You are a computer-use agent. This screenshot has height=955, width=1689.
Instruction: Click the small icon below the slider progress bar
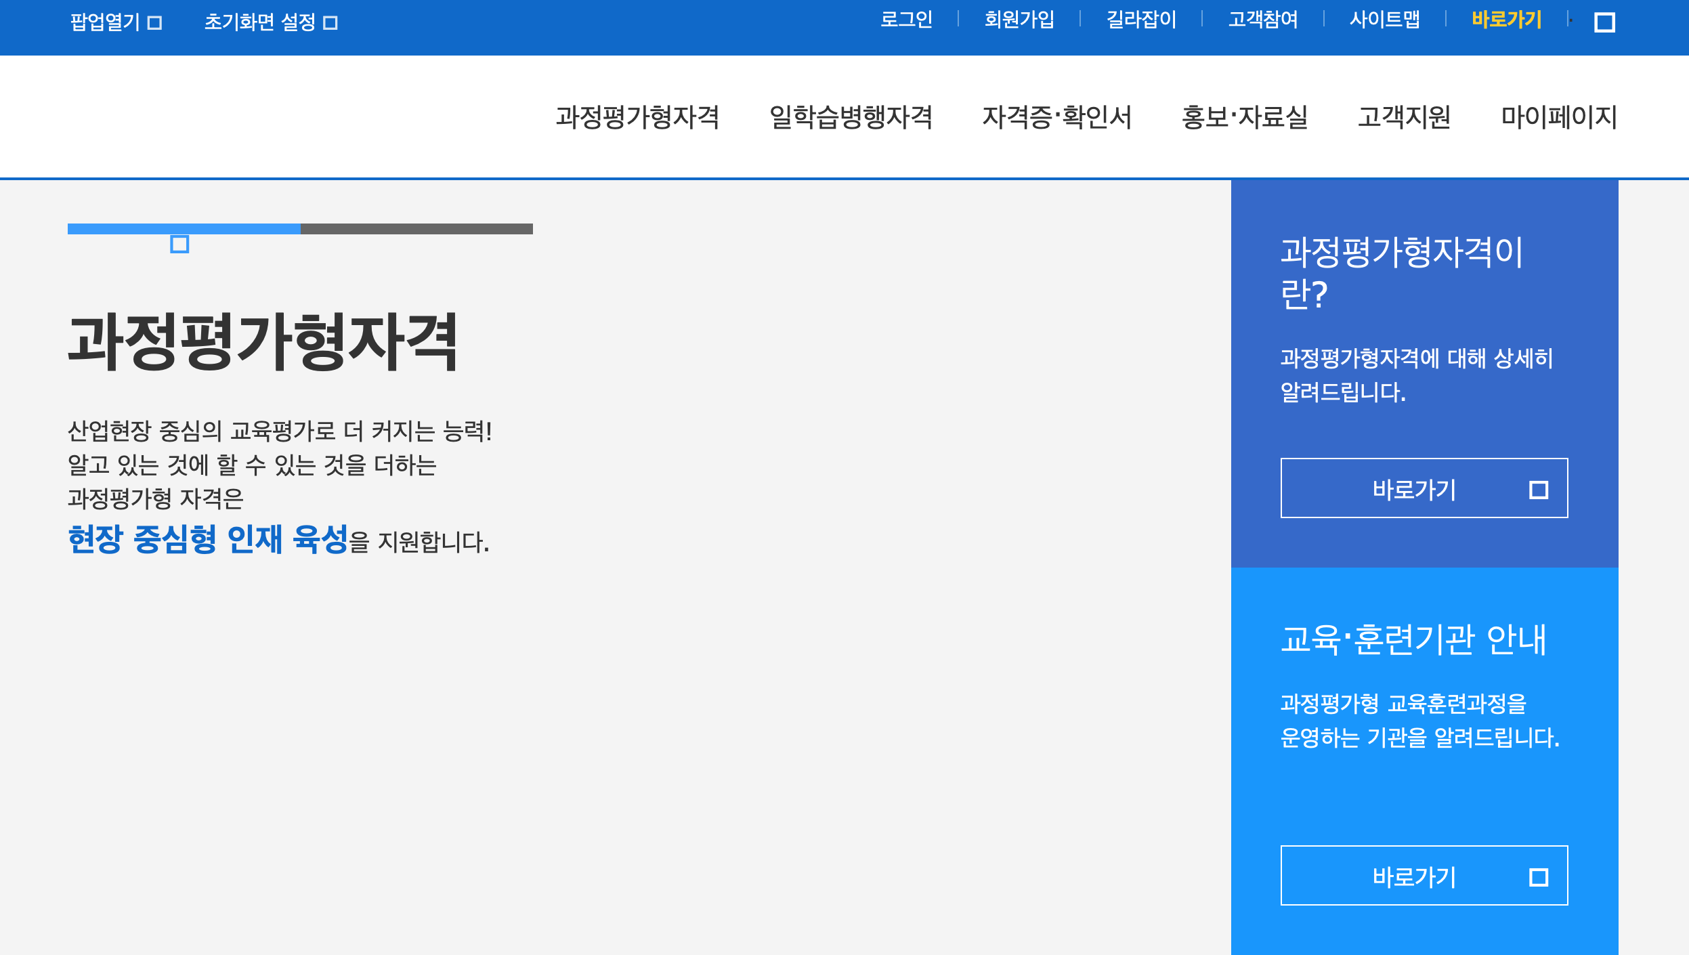click(x=179, y=245)
